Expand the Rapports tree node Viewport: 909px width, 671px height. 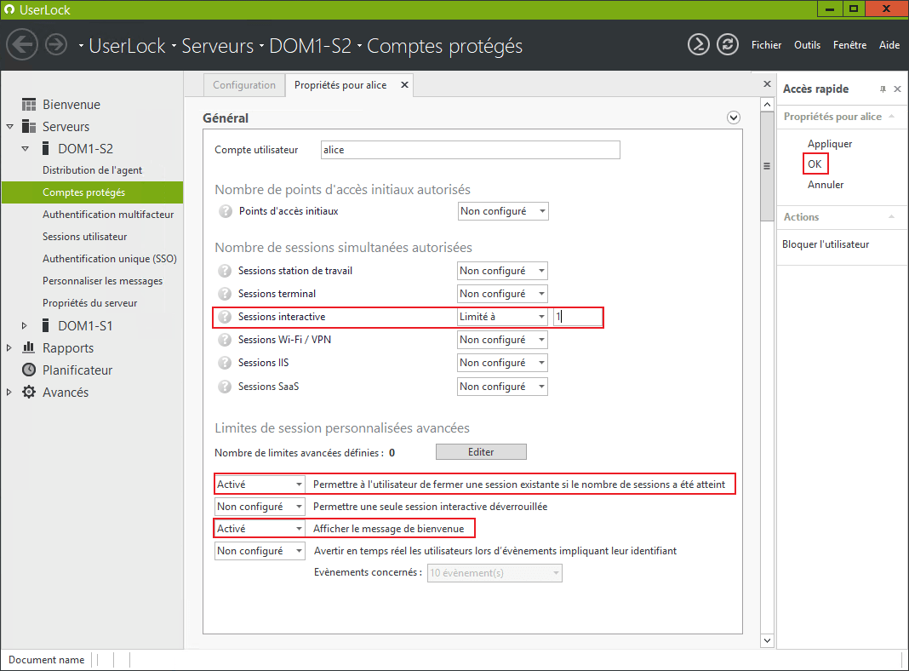coord(9,347)
